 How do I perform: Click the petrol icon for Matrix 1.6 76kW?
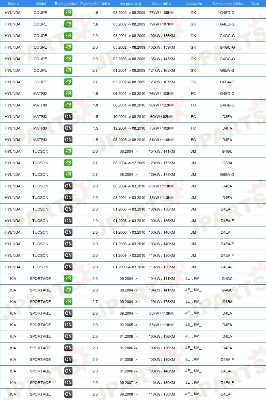[x=68, y=93]
